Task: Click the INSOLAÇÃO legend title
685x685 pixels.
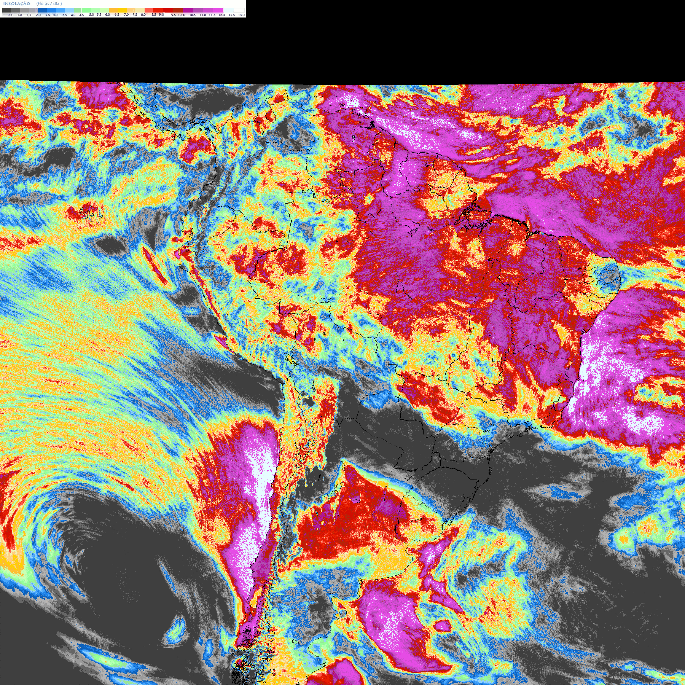Action: (17, 3)
